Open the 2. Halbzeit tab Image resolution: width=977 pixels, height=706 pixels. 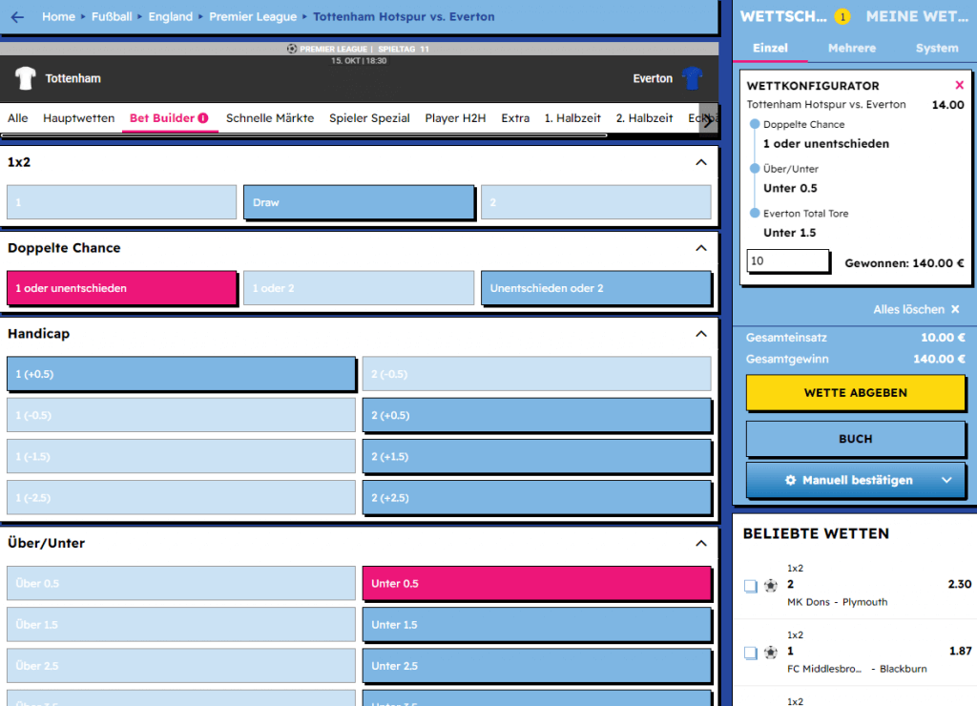point(644,118)
